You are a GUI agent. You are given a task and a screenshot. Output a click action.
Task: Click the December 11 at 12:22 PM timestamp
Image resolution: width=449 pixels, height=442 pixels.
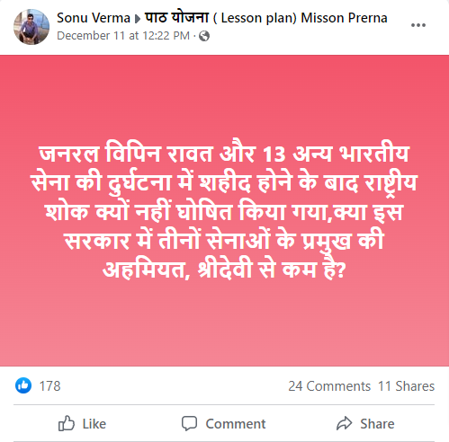(x=123, y=36)
